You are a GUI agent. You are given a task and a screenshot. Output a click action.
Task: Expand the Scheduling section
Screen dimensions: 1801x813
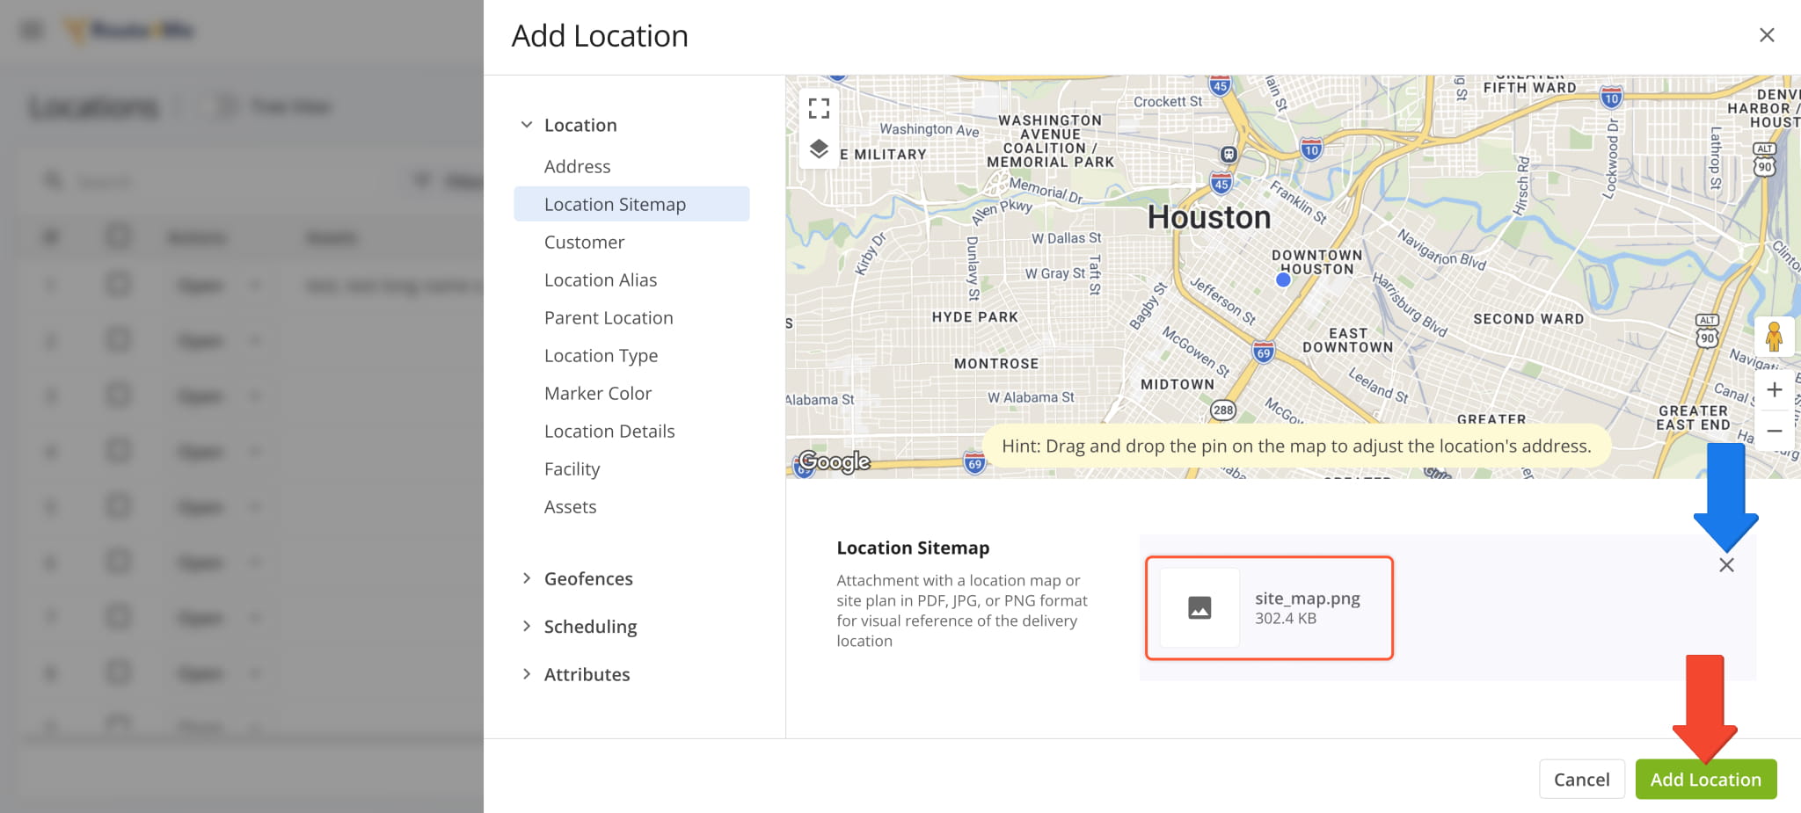coord(527,626)
